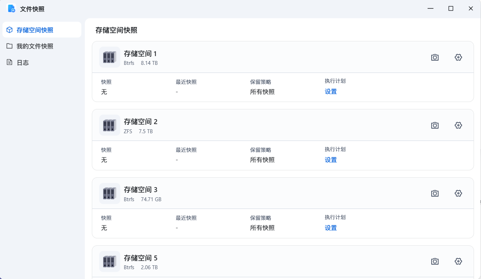The width and height of the screenshot is (481, 279).
Task: Open the 日志 log page
Action: click(23, 63)
